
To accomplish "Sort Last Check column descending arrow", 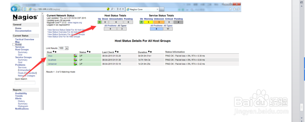I will click(117, 52).
